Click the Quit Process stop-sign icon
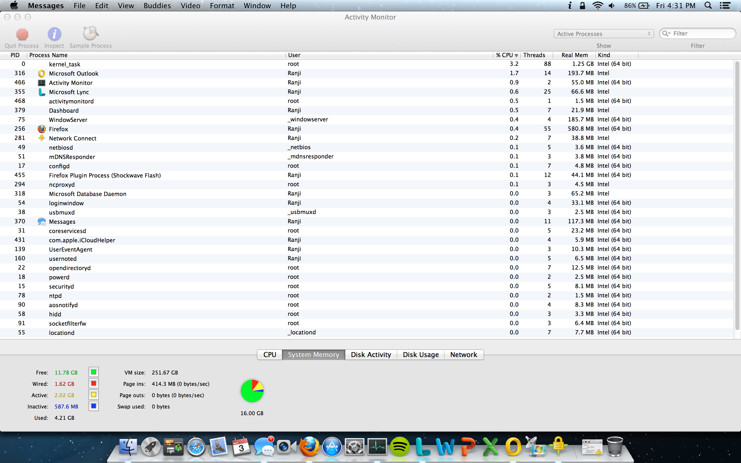This screenshot has height=463, width=741. click(x=22, y=34)
